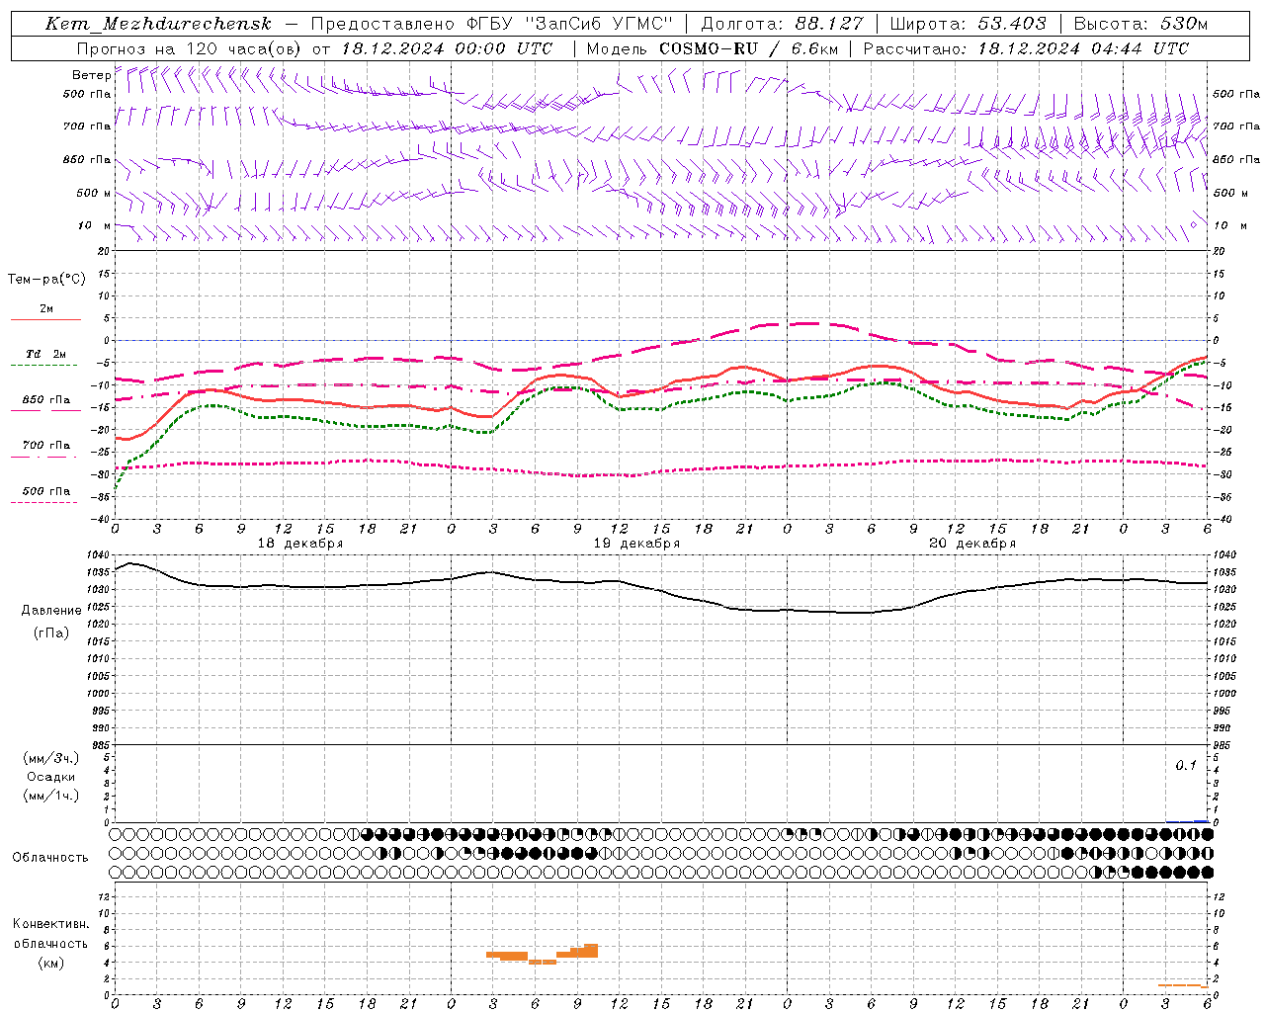Click the 18 декабря date label
Screen dimensions: 1265x1012
[x=300, y=544]
